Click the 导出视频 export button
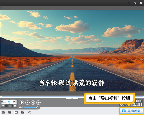 (x=131, y=111)
